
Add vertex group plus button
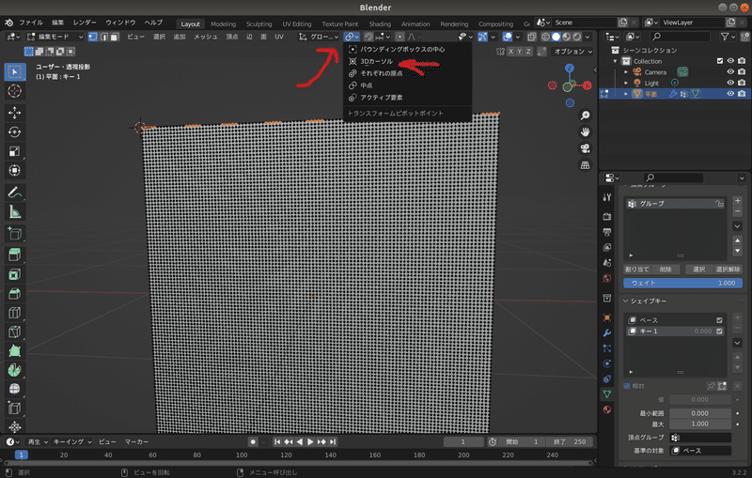pyautogui.click(x=738, y=201)
